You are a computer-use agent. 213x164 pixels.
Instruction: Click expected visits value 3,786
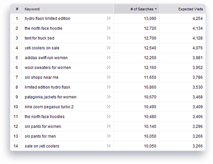pyautogui.click(x=197, y=77)
